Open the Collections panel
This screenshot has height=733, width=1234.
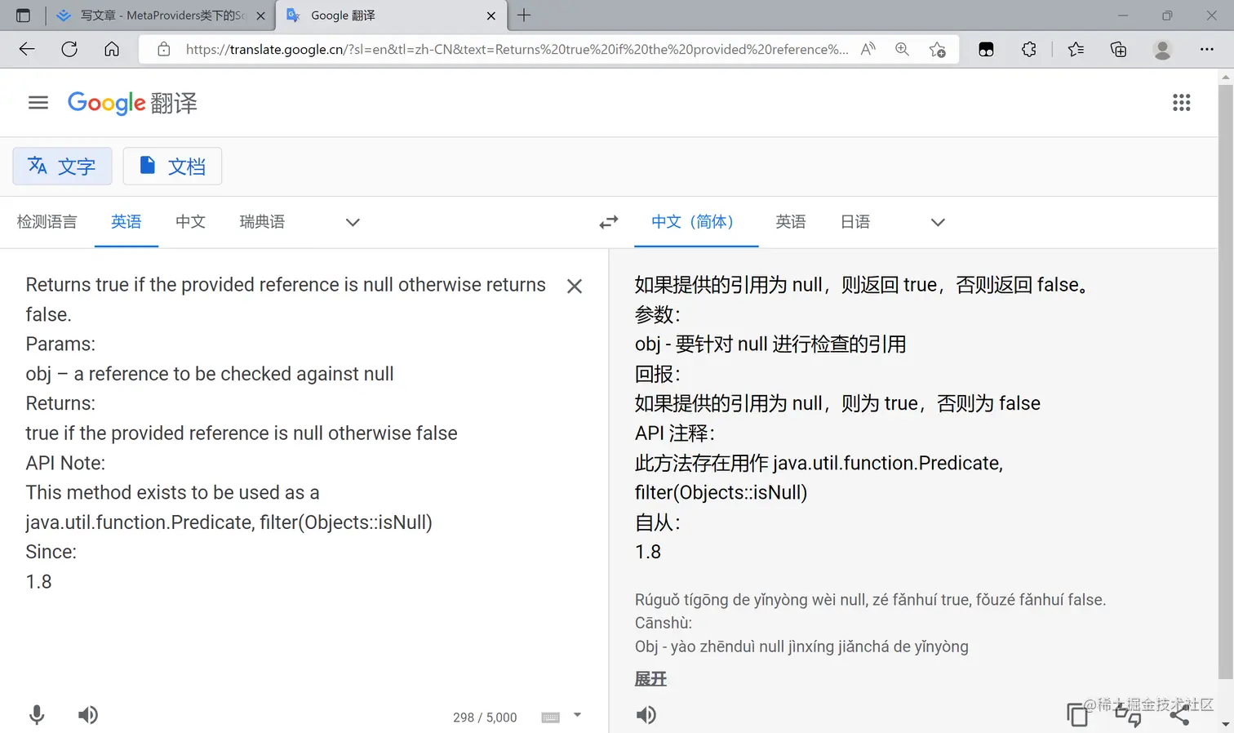[x=1118, y=49]
